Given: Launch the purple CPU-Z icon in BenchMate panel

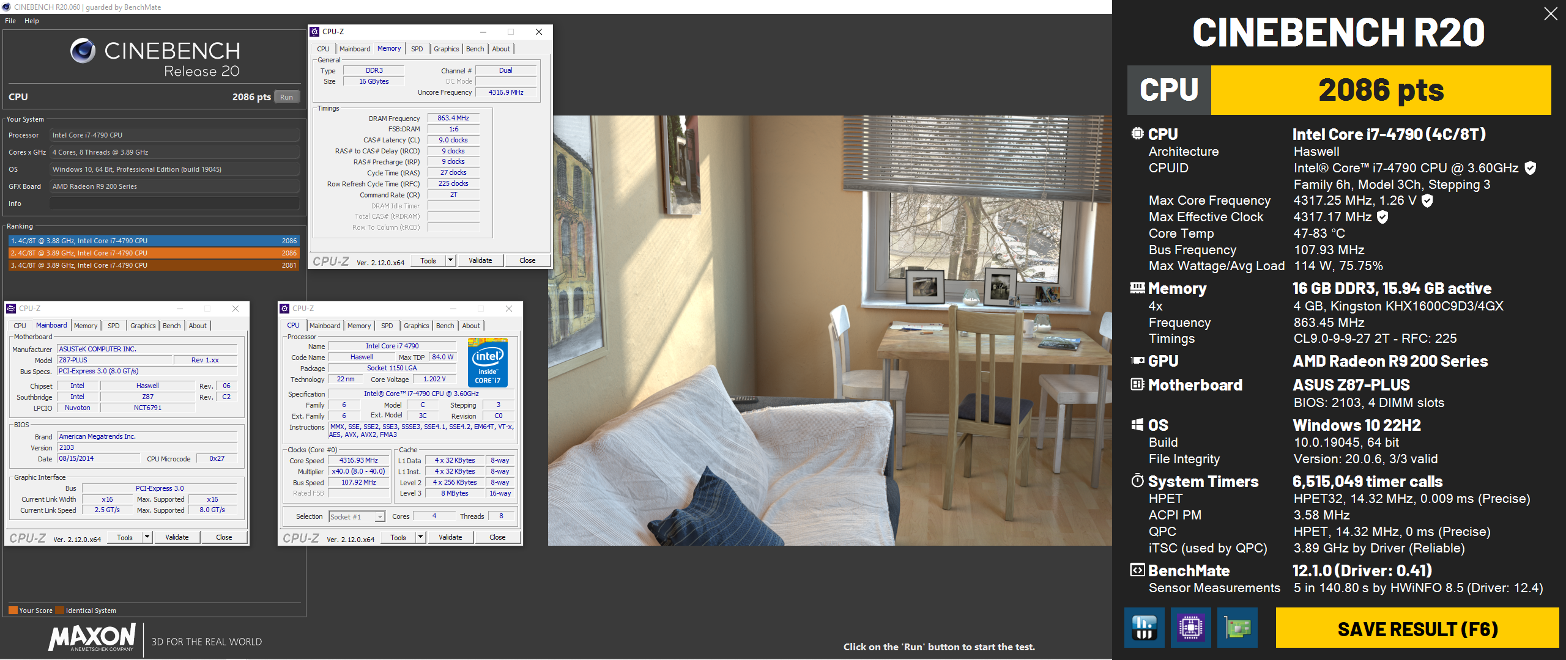Looking at the screenshot, I should (1190, 628).
